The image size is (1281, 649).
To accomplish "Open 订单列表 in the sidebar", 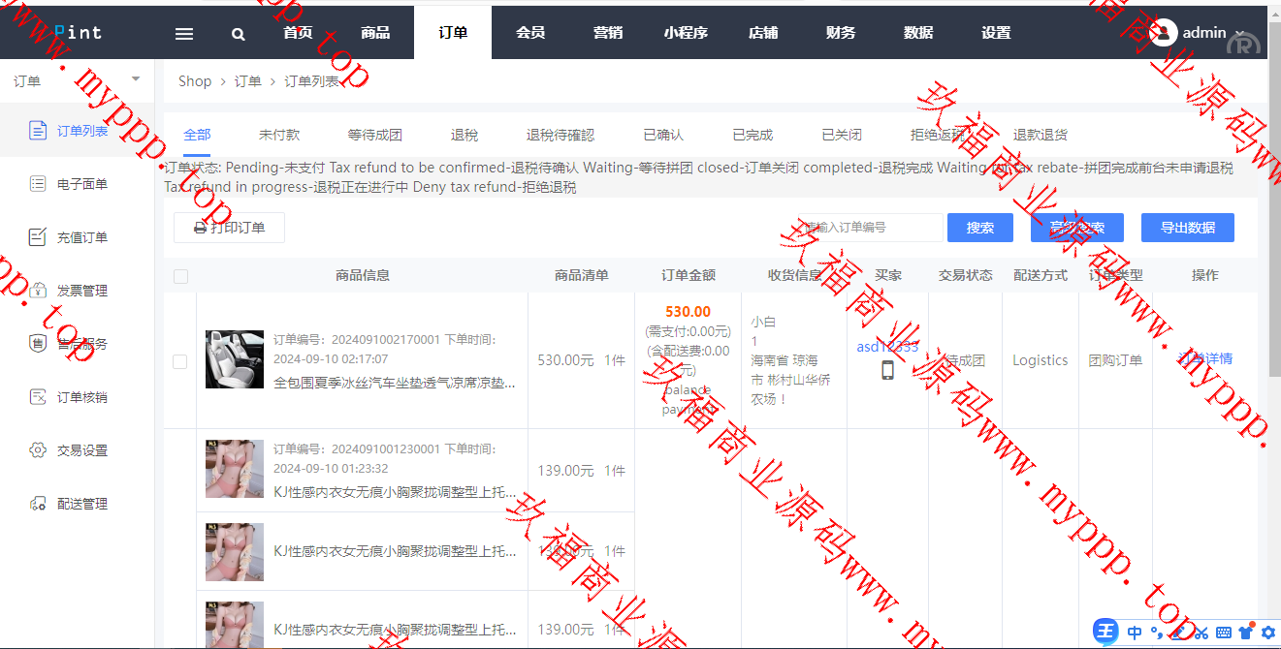I will click(81, 131).
